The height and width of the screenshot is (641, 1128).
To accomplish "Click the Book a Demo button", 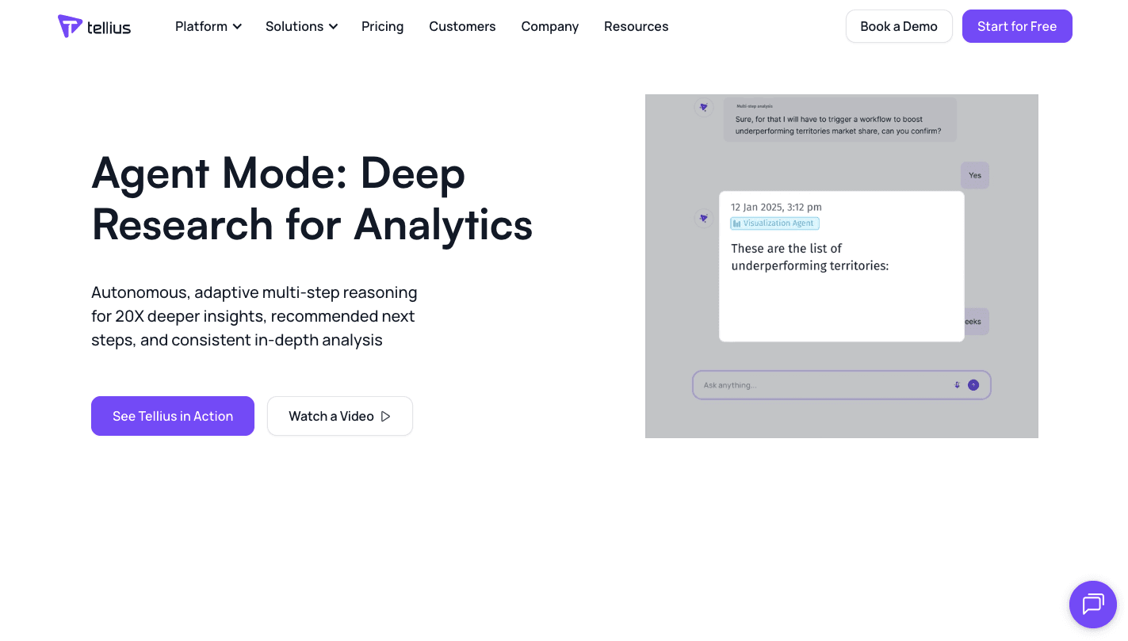I will pos(898,26).
